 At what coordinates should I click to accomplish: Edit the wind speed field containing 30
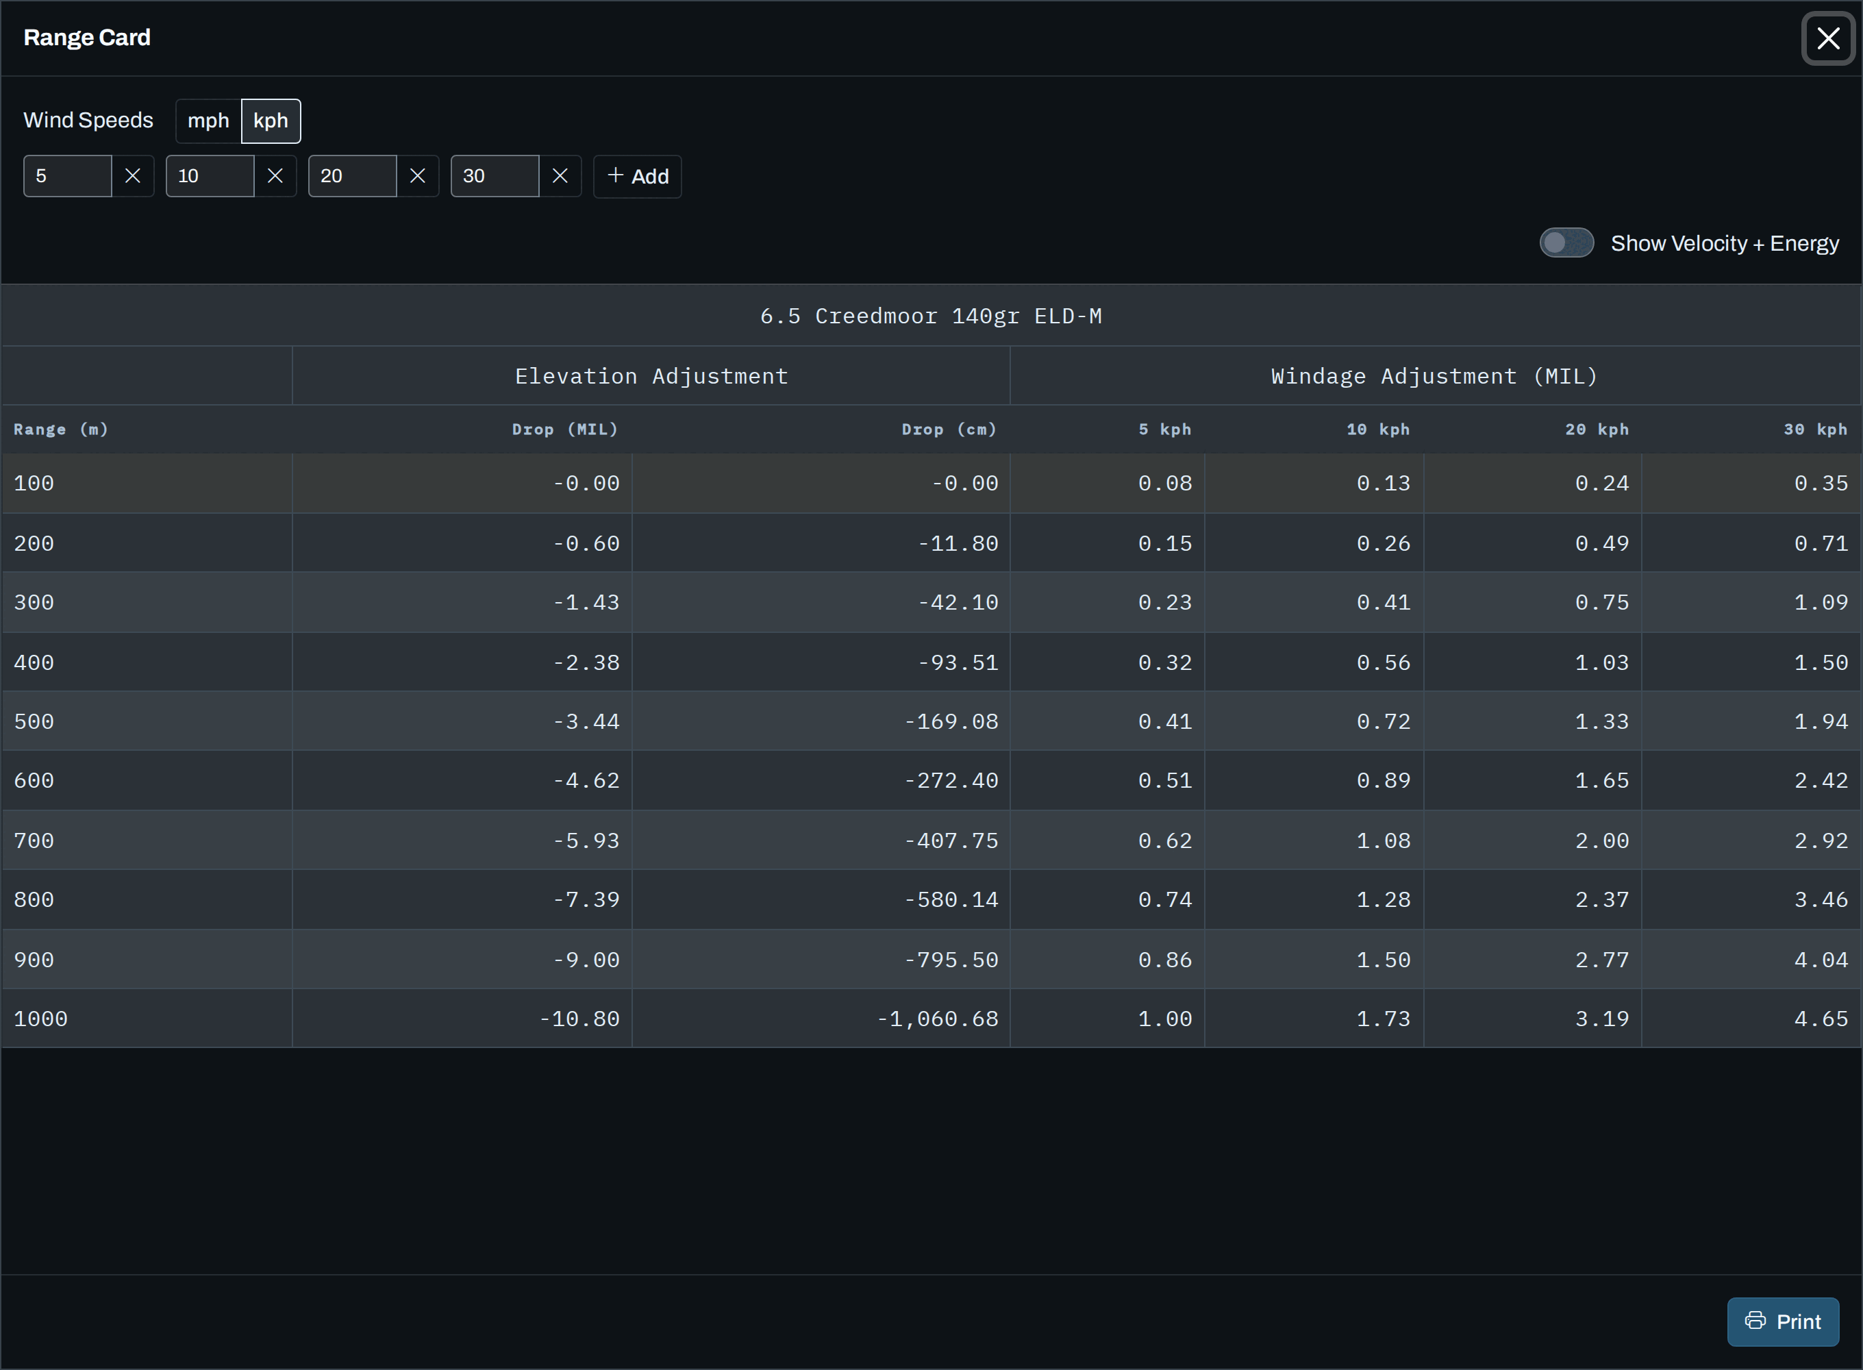[496, 176]
